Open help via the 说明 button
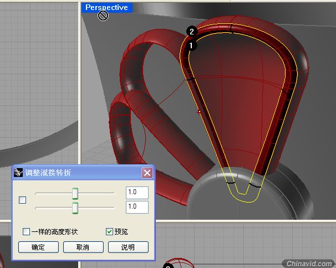Image resolution: width=336 pixels, height=268 pixels. (128, 247)
